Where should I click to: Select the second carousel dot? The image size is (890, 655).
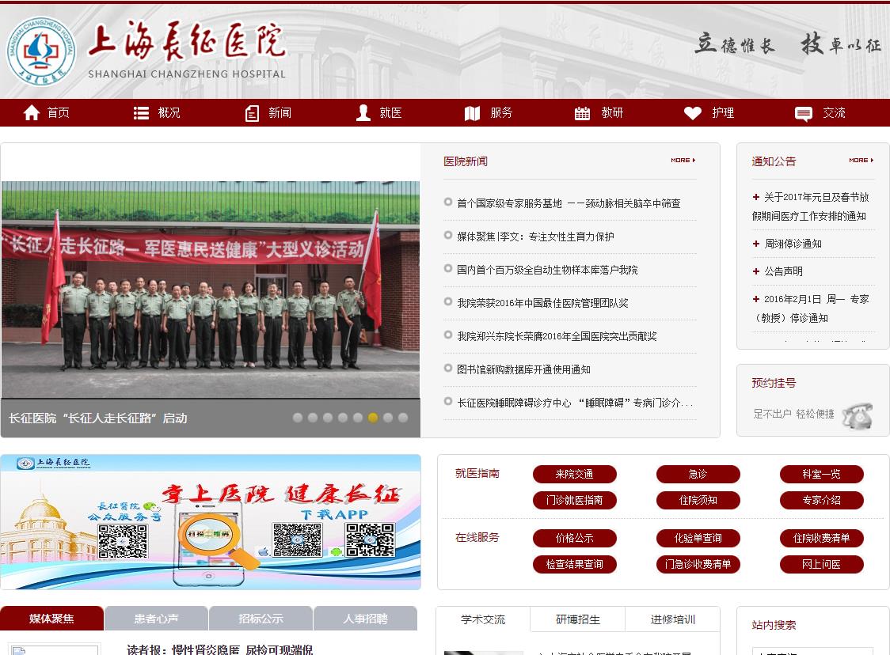coord(312,418)
